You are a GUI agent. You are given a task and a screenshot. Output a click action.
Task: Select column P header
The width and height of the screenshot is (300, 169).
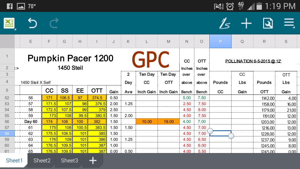point(220,41)
